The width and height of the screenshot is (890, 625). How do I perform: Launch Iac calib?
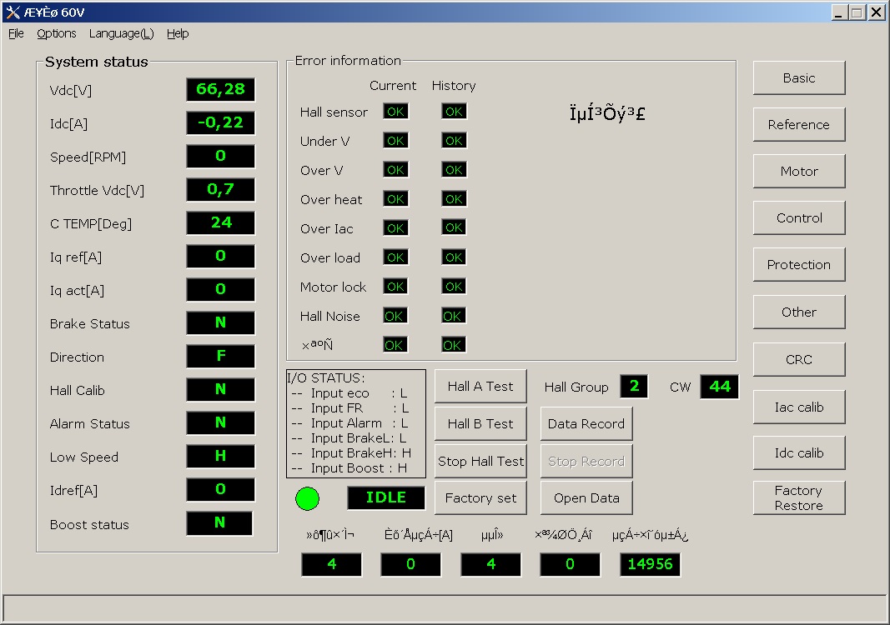click(799, 407)
